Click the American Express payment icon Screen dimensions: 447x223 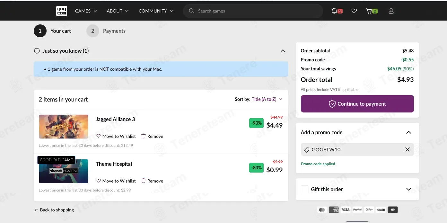click(334, 210)
